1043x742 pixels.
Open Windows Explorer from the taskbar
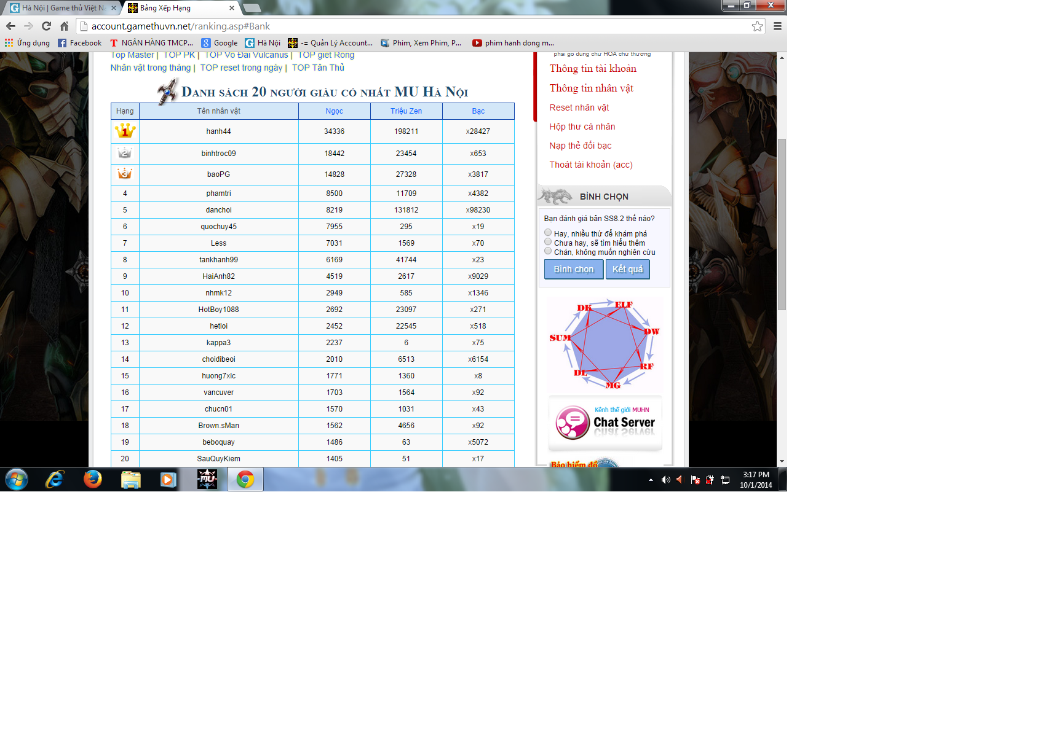point(131,479)
